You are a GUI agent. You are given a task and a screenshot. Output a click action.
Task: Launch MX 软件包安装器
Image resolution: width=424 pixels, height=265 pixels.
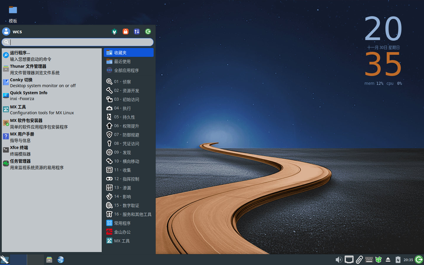[x=52, y=123]
